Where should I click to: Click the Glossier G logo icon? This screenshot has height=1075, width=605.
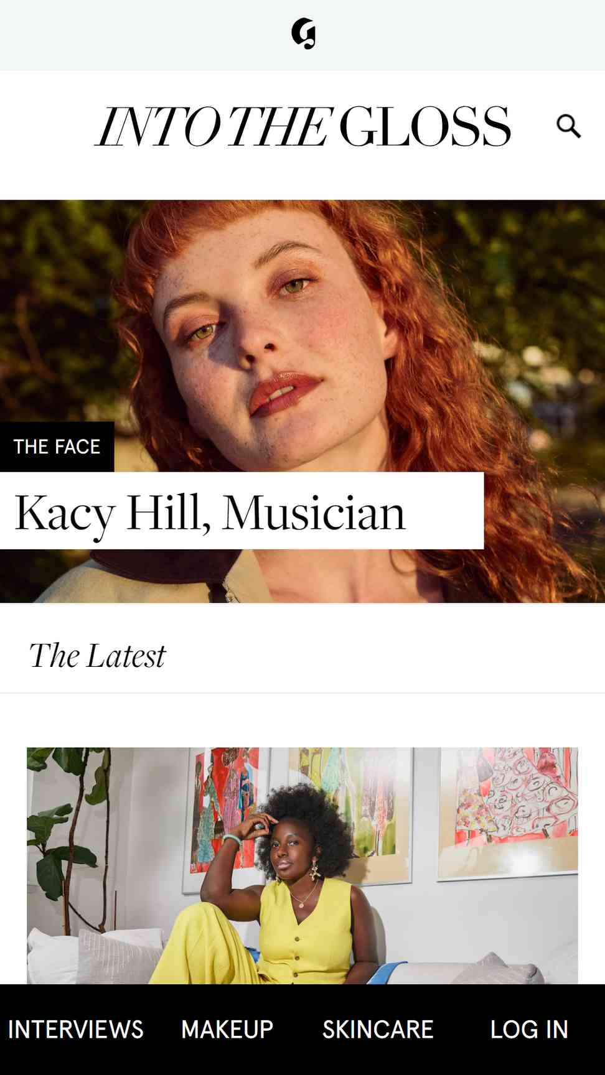(303, 34)
